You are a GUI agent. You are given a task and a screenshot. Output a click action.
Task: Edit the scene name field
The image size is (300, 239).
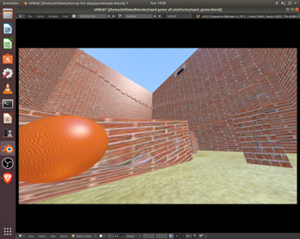[x=139, y=17]
